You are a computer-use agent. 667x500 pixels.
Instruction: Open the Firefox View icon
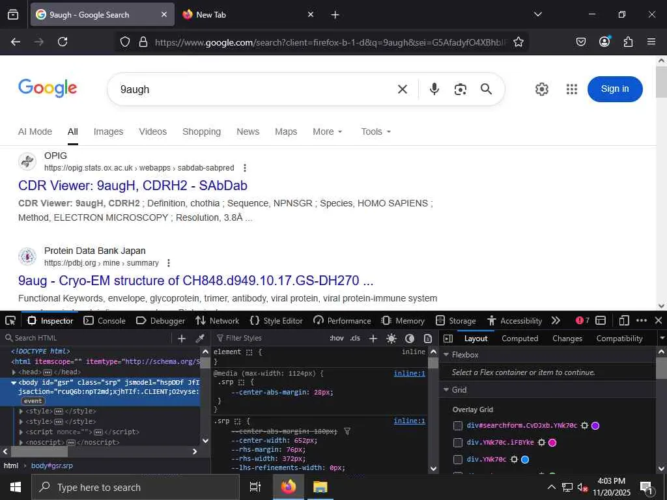pyautogui.click(x=13, y=14)
